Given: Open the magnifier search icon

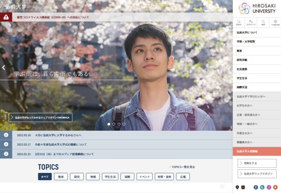Looking at the screenshot, I should pyautogui.click(x=263, y=22).
